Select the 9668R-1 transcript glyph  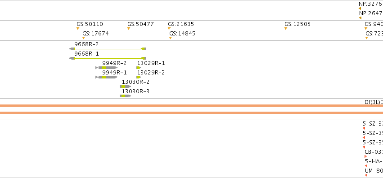pyautogui.click(x=108, y=58)
